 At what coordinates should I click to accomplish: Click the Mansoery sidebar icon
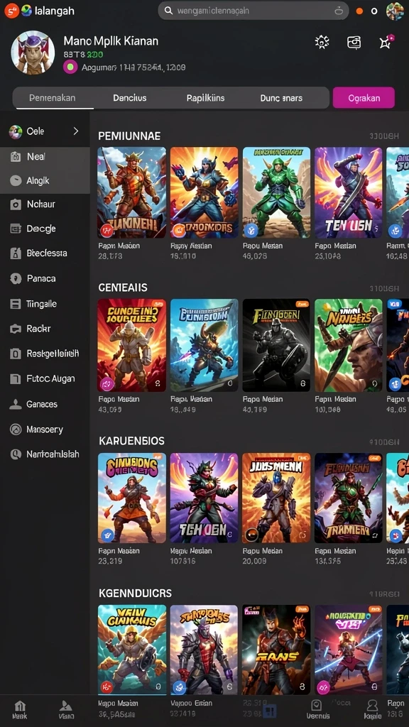point(16,430)
